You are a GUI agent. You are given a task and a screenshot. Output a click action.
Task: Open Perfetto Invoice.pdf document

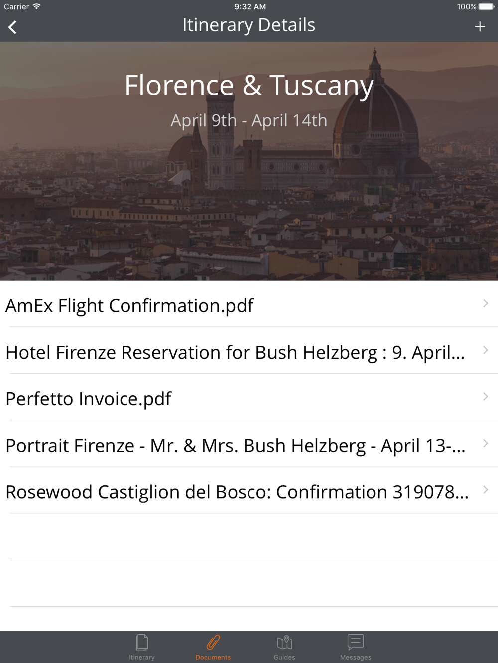click(89, 399)
